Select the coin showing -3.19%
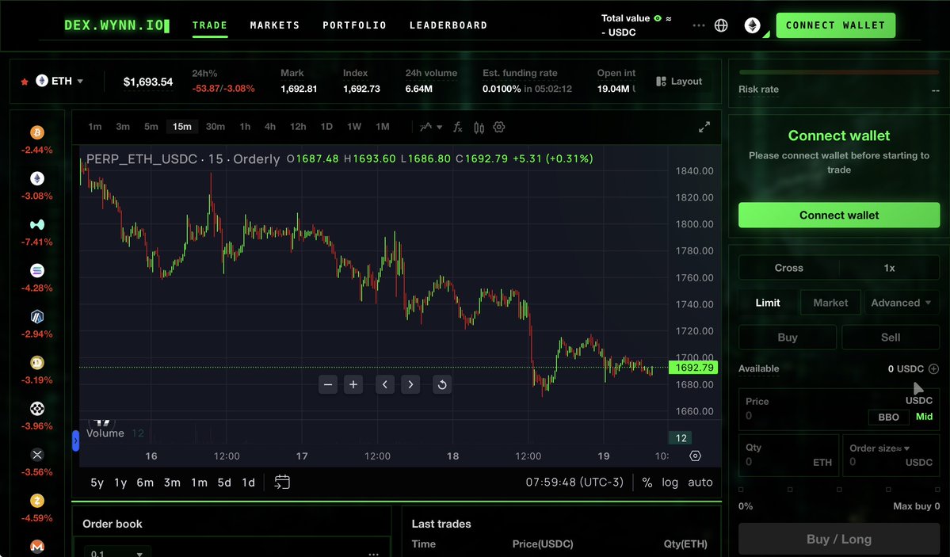 click(37, 362)
